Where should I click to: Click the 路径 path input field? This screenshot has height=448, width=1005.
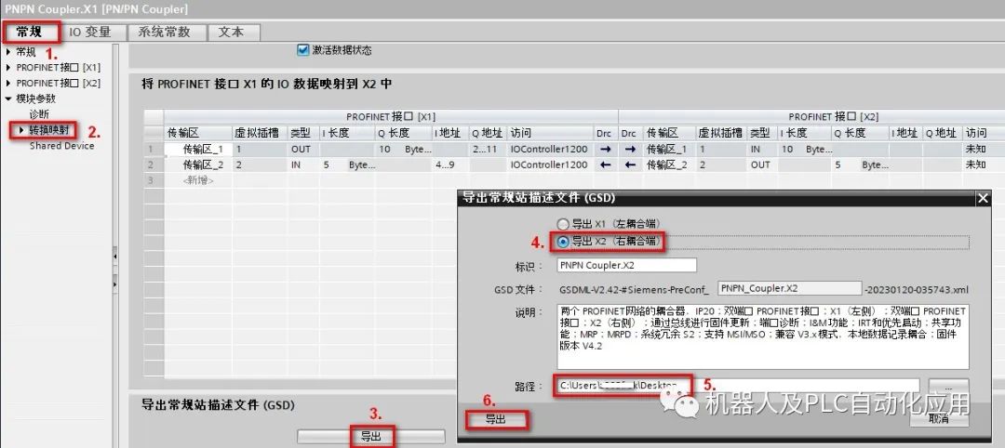[738, 386]
